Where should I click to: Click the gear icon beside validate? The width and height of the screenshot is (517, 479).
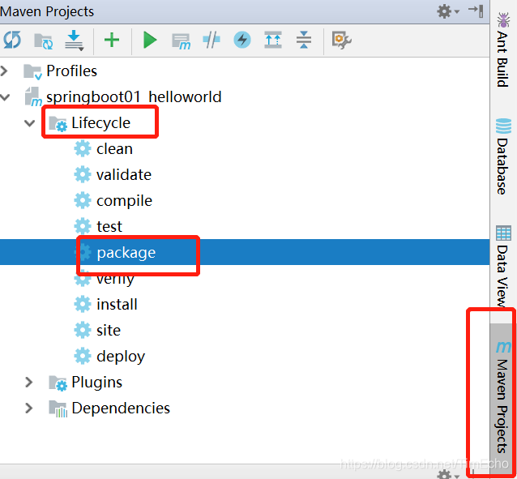[x=83, y=174]
